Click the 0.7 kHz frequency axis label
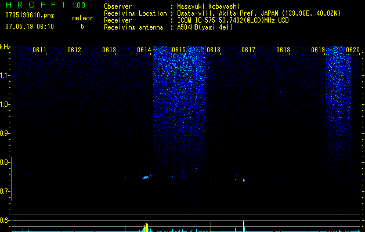365x232 pixels. [x=4, y=191]
